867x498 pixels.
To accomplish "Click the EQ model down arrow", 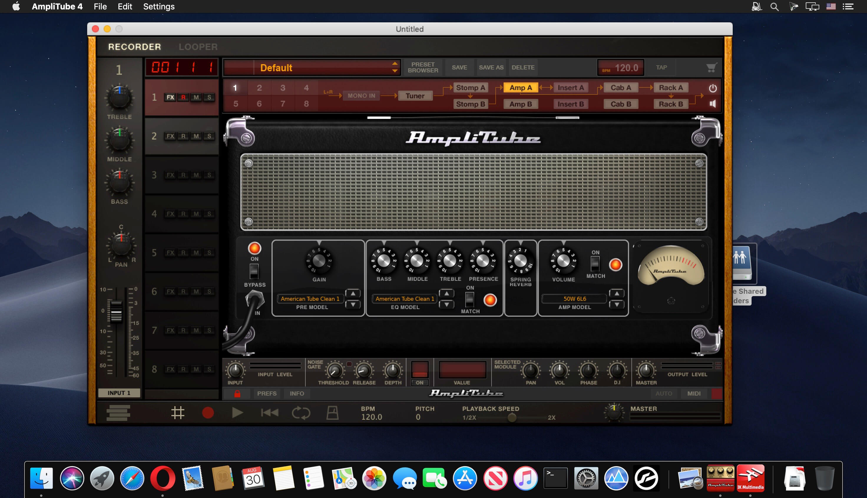I will tap(446, 304).
